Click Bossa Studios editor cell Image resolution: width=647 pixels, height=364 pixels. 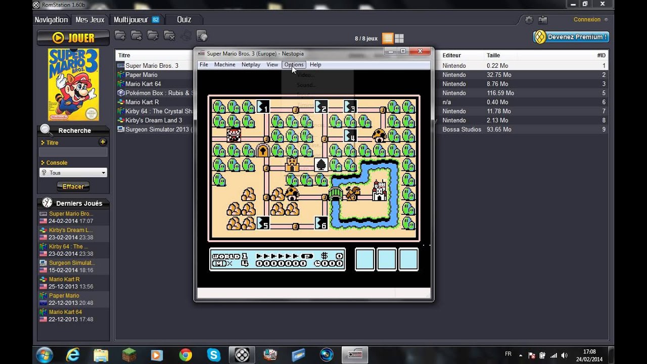coord(461,129)
